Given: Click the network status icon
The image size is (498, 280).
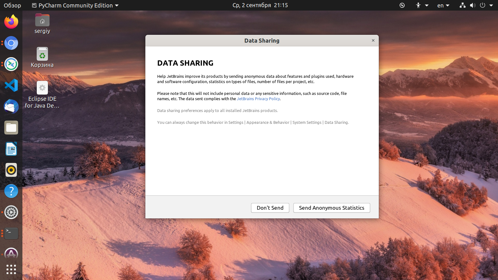Looking at the screenshot, I should point(463,5).
